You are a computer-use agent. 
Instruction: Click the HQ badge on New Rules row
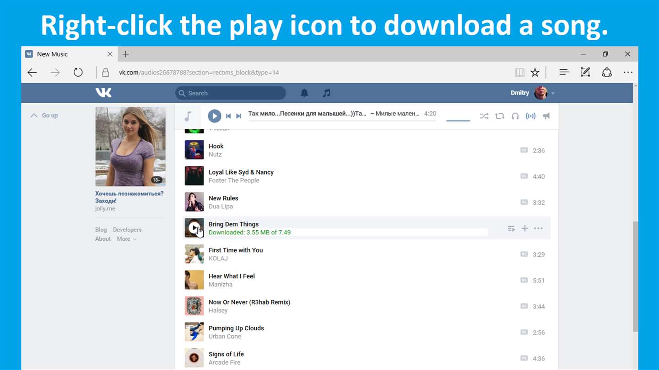(x=524, y=202)
